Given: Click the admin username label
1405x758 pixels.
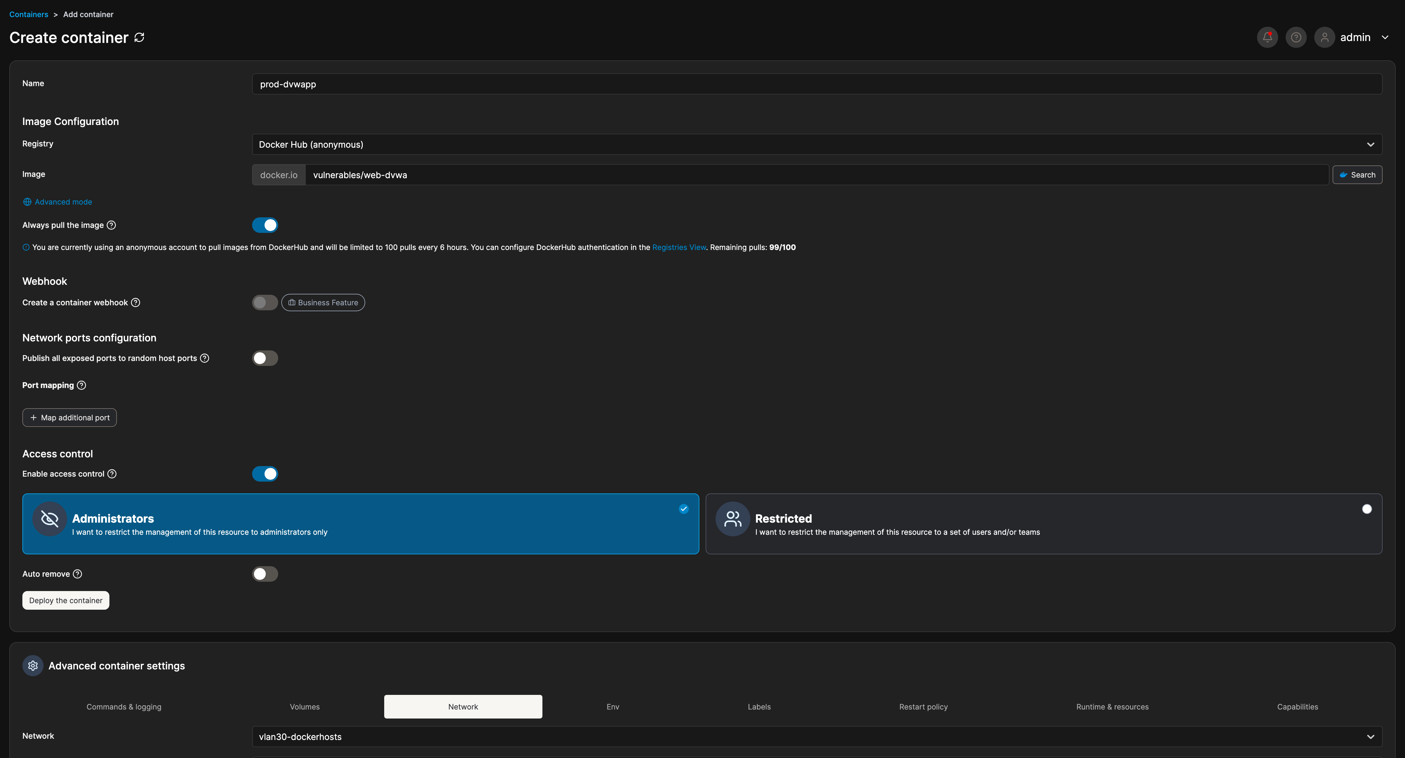Looking at the screenshot, I should tap(1355, 38).
